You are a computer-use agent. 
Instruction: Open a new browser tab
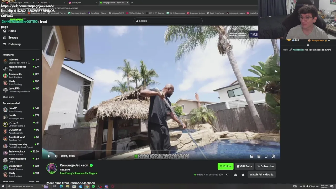132,3
